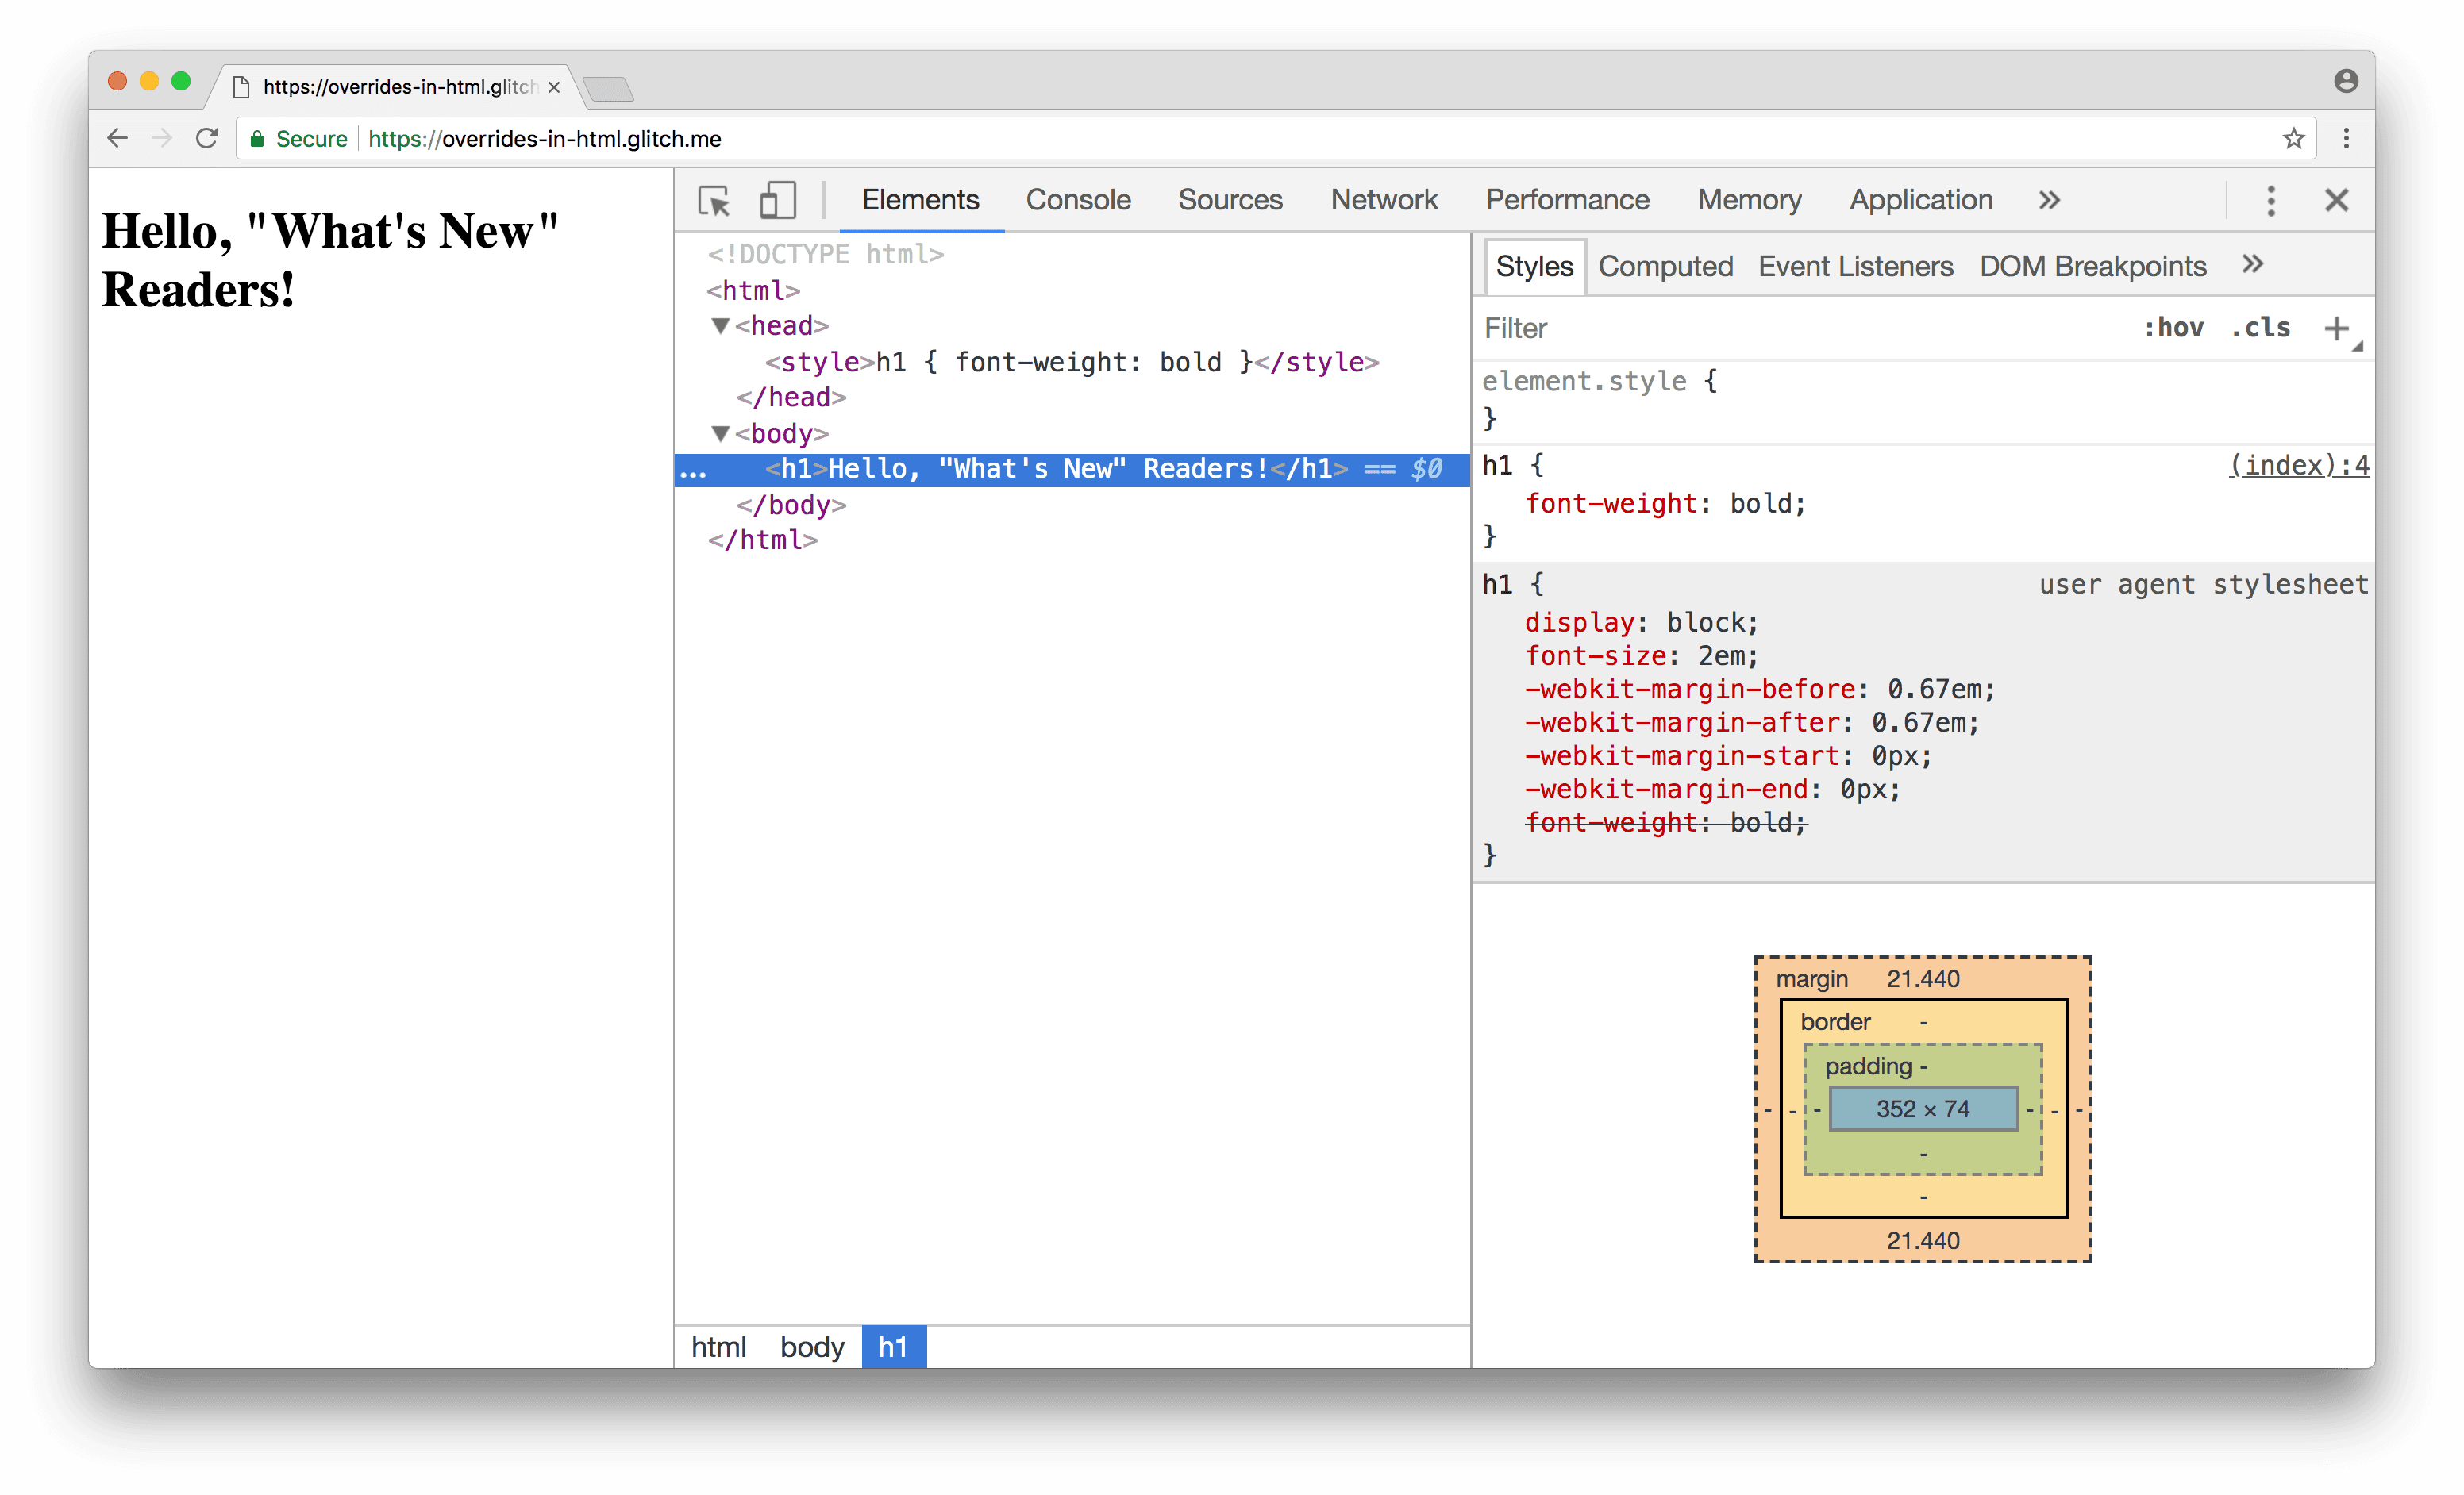Click the h1 breadcrumb in elements bar

pos(891,1346)
